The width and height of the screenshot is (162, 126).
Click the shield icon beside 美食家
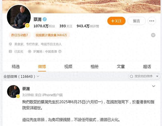pyautogui.click(x=10, y=44)
